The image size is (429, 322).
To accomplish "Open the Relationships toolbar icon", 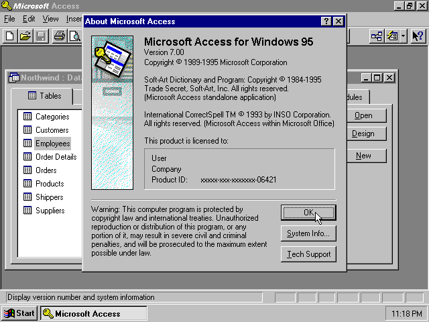I will [377, 36].
